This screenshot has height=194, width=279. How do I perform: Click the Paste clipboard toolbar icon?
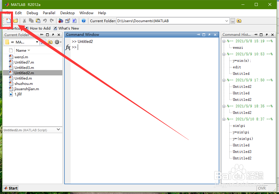38,21
